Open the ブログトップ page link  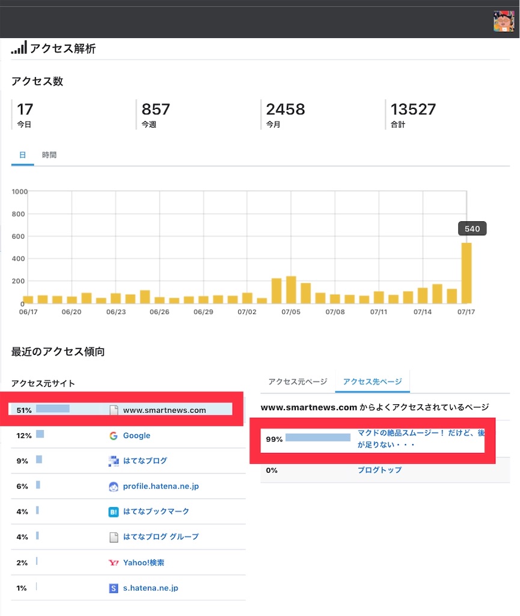point(379,470)
